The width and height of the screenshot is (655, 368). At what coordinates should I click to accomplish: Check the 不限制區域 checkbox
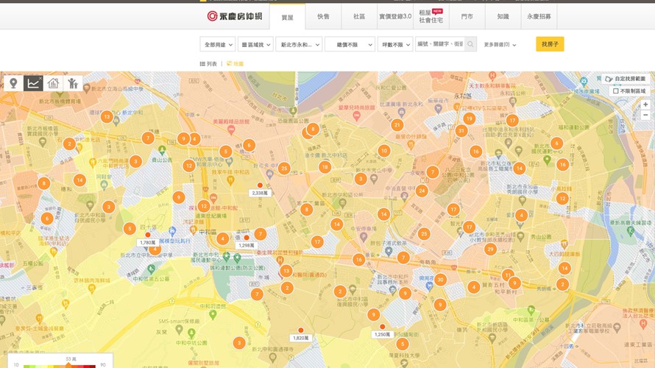[616, 91]
